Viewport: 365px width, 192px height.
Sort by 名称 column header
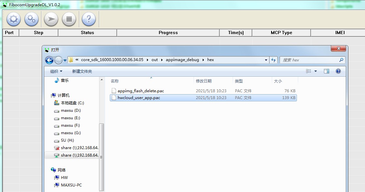[x=151, y=81]
